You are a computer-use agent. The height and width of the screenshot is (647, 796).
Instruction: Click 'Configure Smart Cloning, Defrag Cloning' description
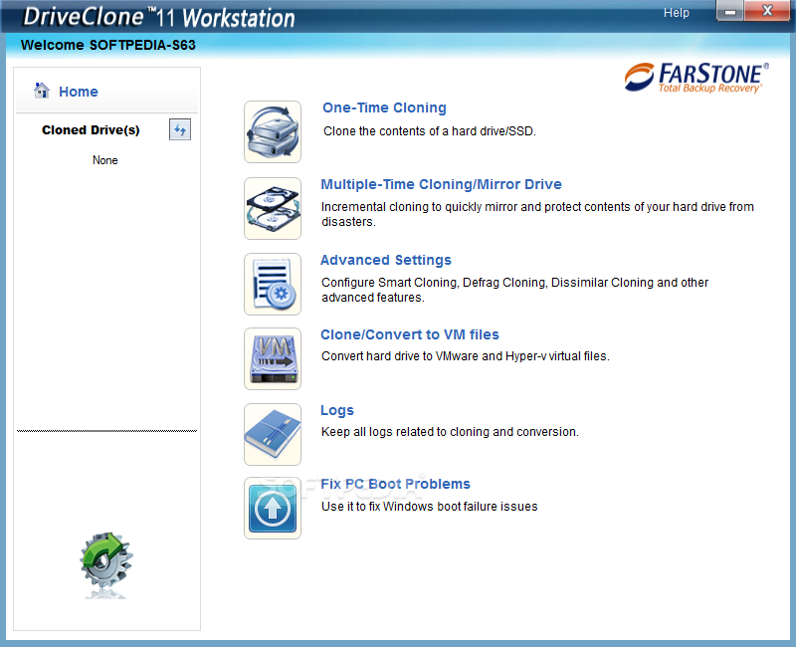coord(514,290)
